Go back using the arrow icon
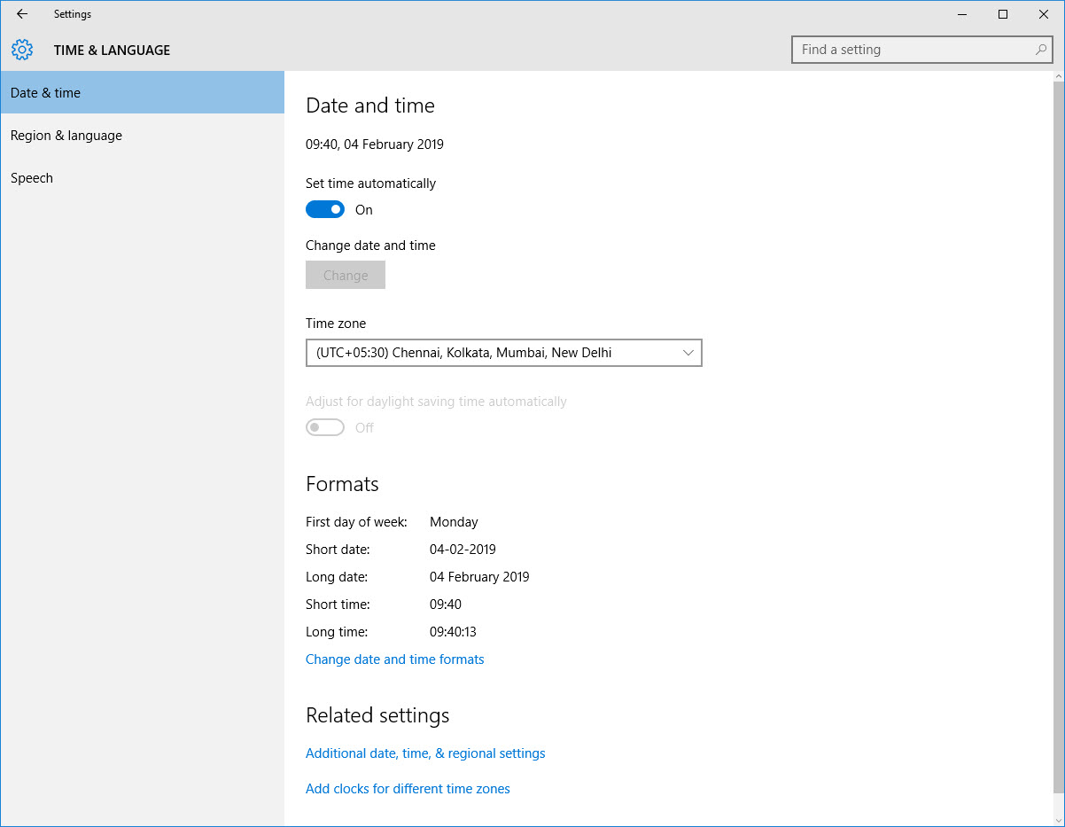Image resolution: width=1065 pixels, height=827 pixels. click(22, 14)
